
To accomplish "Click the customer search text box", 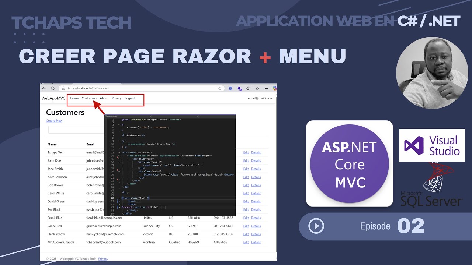I will [x=76, y=130].
